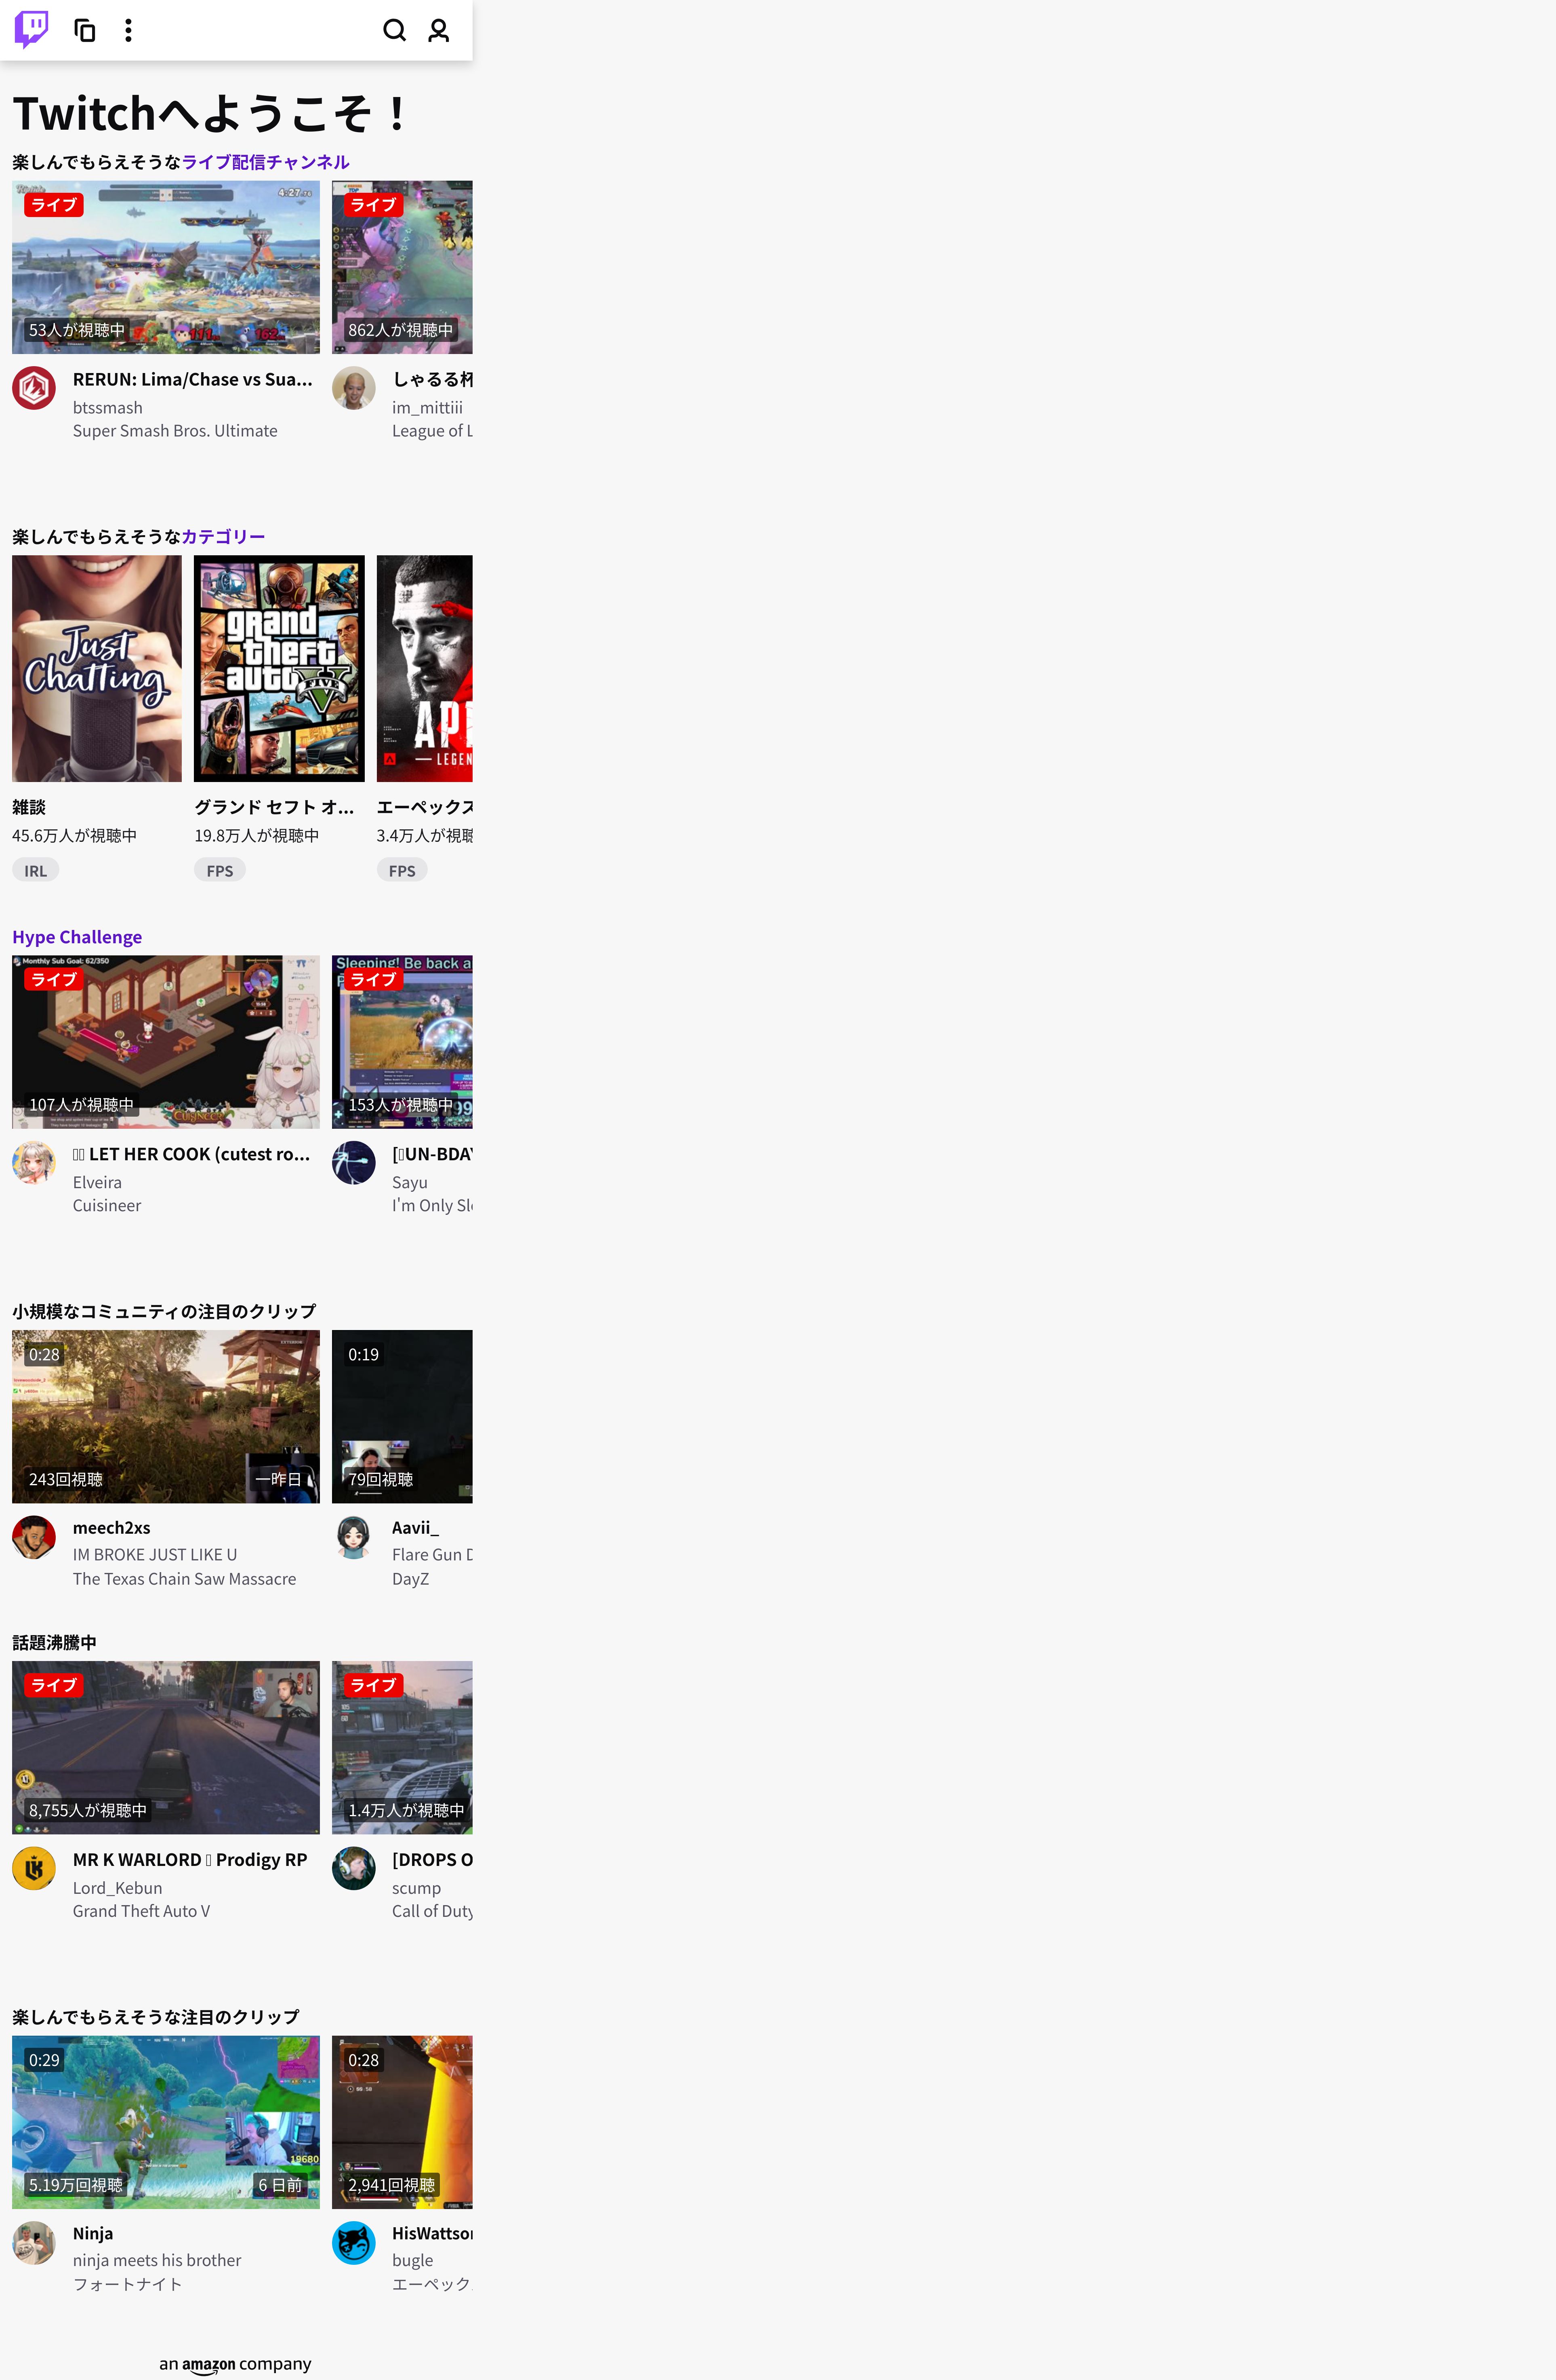
Task: Click the IRL tag under 雑談
Action: [x=36, y=871]
